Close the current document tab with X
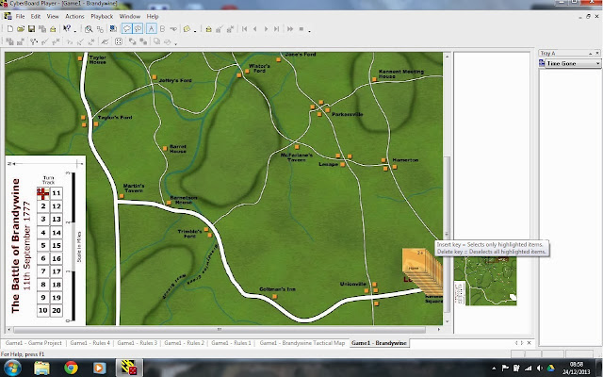603x377 pixels. click(530, 343)
